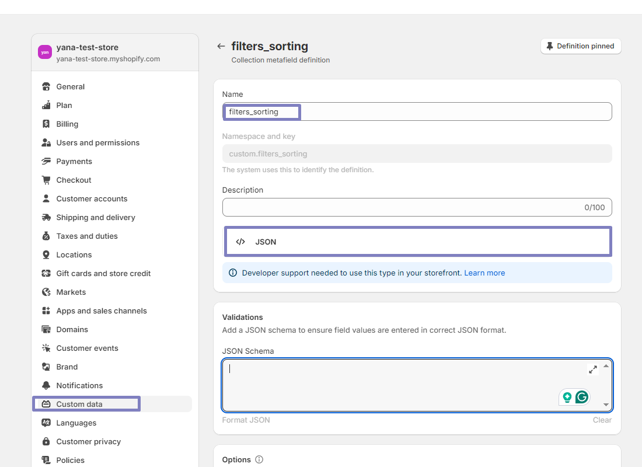Viewport: 642px width, 467px height.
Task: Follow the Learn more link
Action: (x=484, y=273)
